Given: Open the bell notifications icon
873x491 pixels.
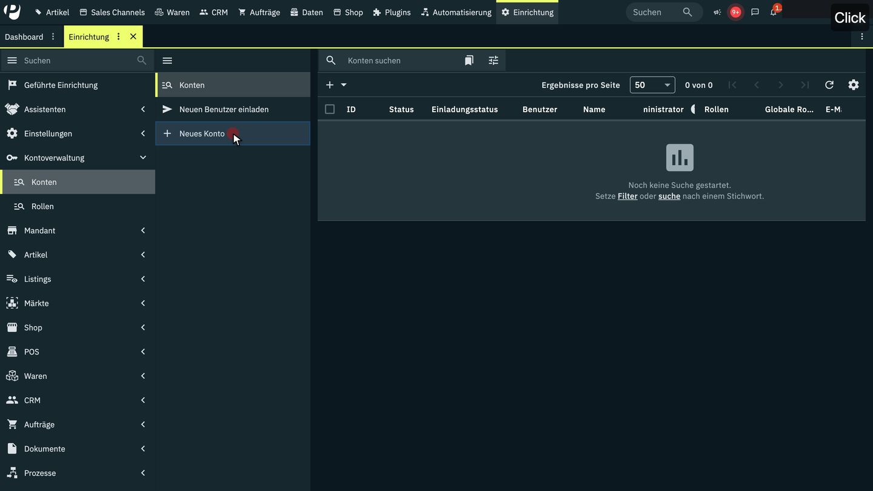Looking at the screenshot, I should (x=774, y=12).
